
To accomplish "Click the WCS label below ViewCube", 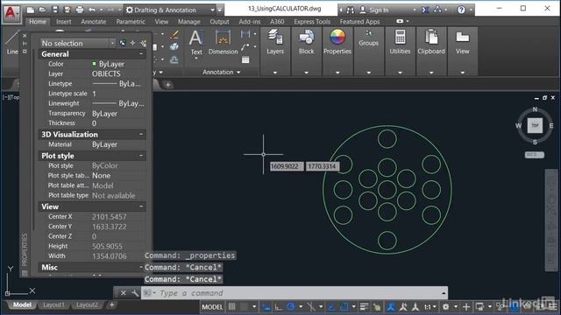I will (535, 155).
